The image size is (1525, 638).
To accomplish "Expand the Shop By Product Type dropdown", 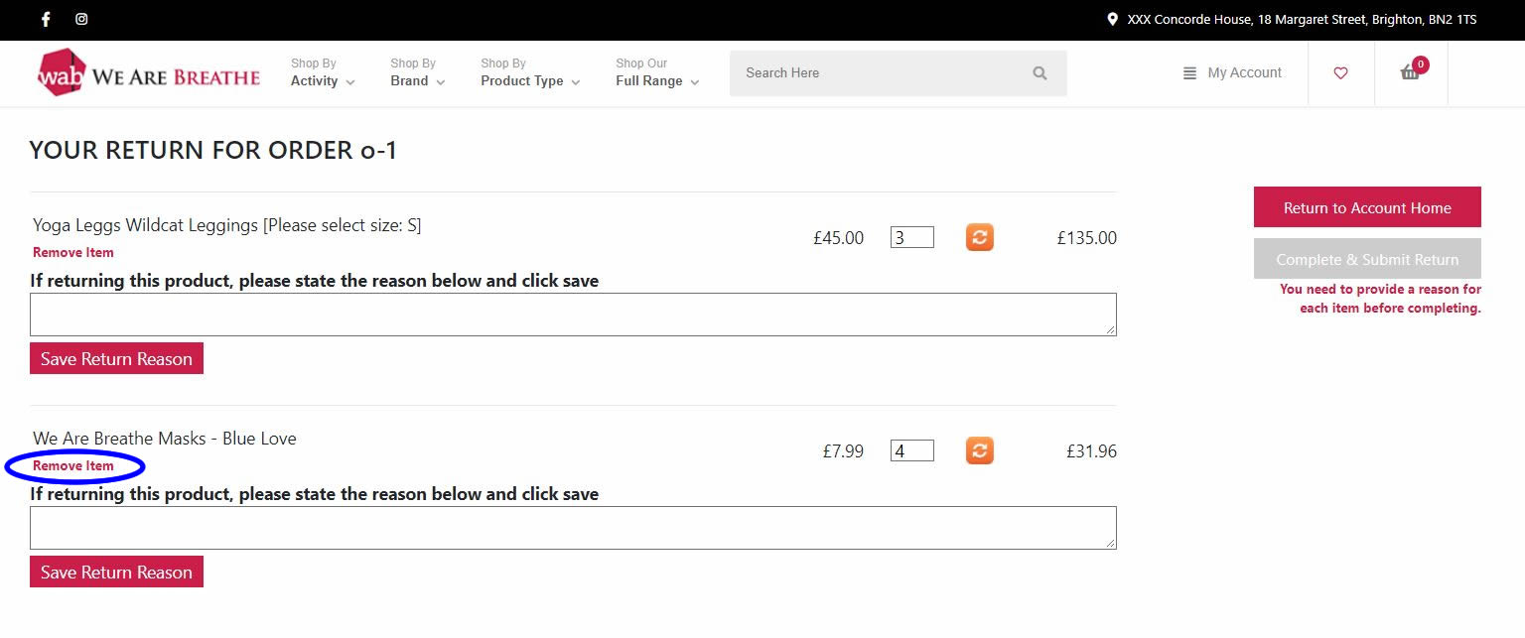I will coord(530,72).
